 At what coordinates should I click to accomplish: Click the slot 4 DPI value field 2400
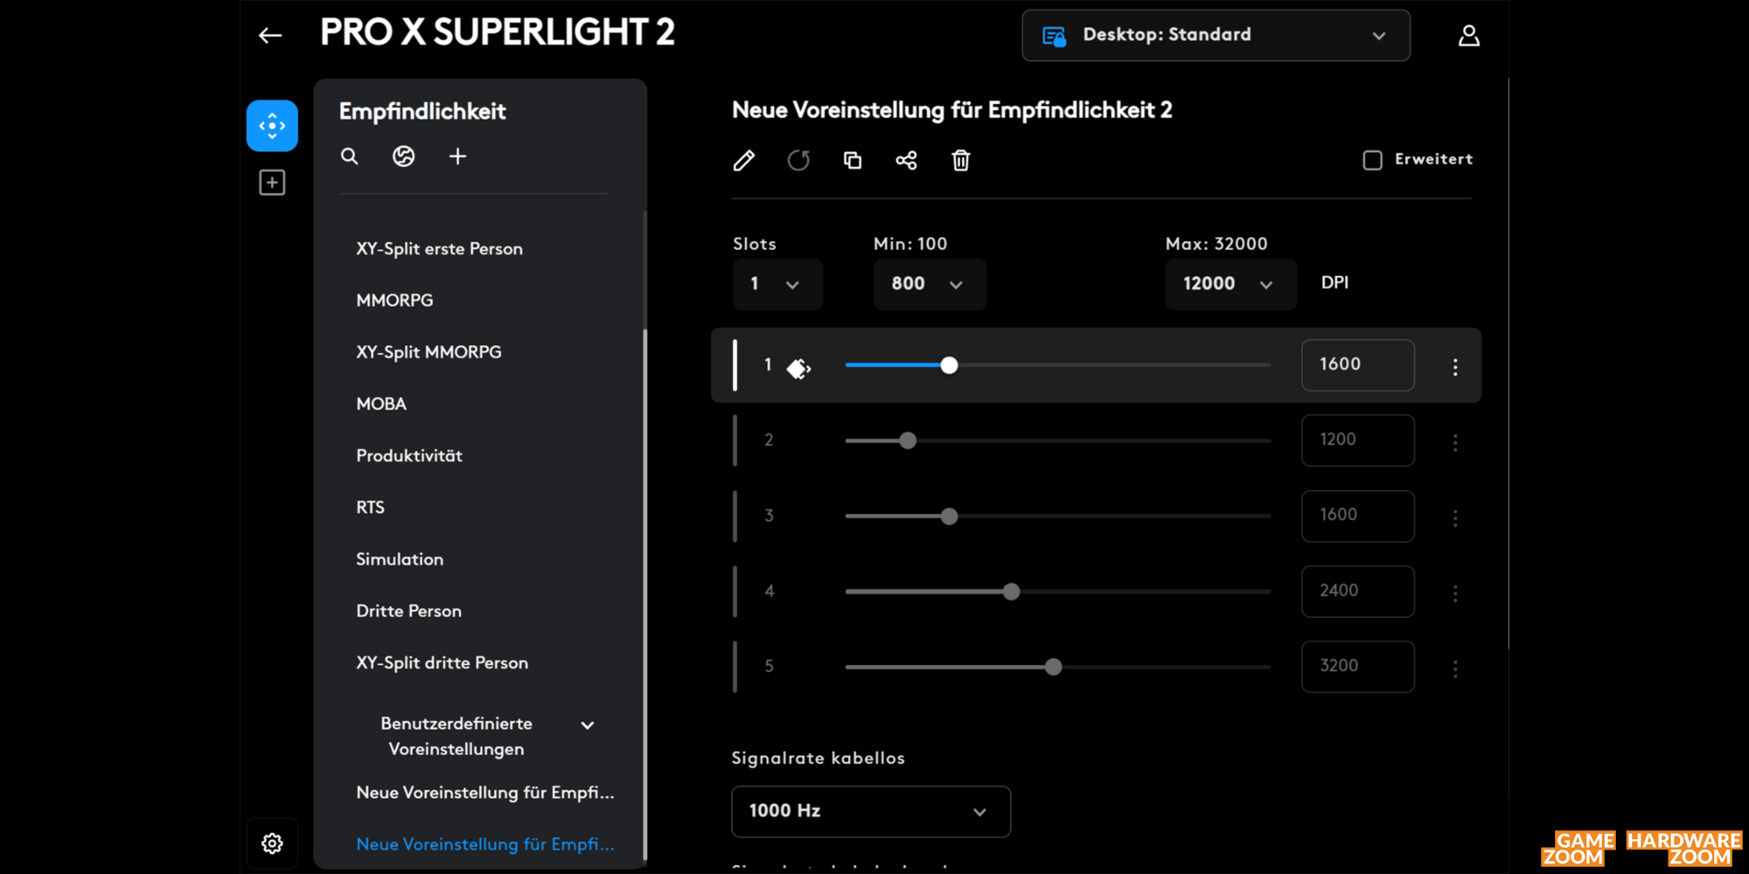(x=1357, y=591)
